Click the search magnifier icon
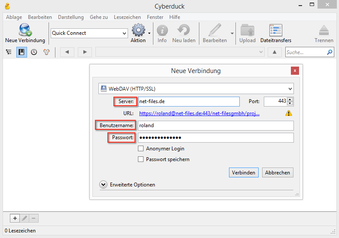 click(x=330, y=52)
